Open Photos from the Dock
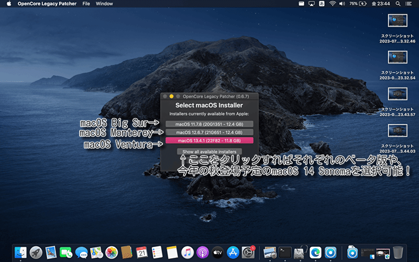This screenshot has height=262, width=419. 112,253
